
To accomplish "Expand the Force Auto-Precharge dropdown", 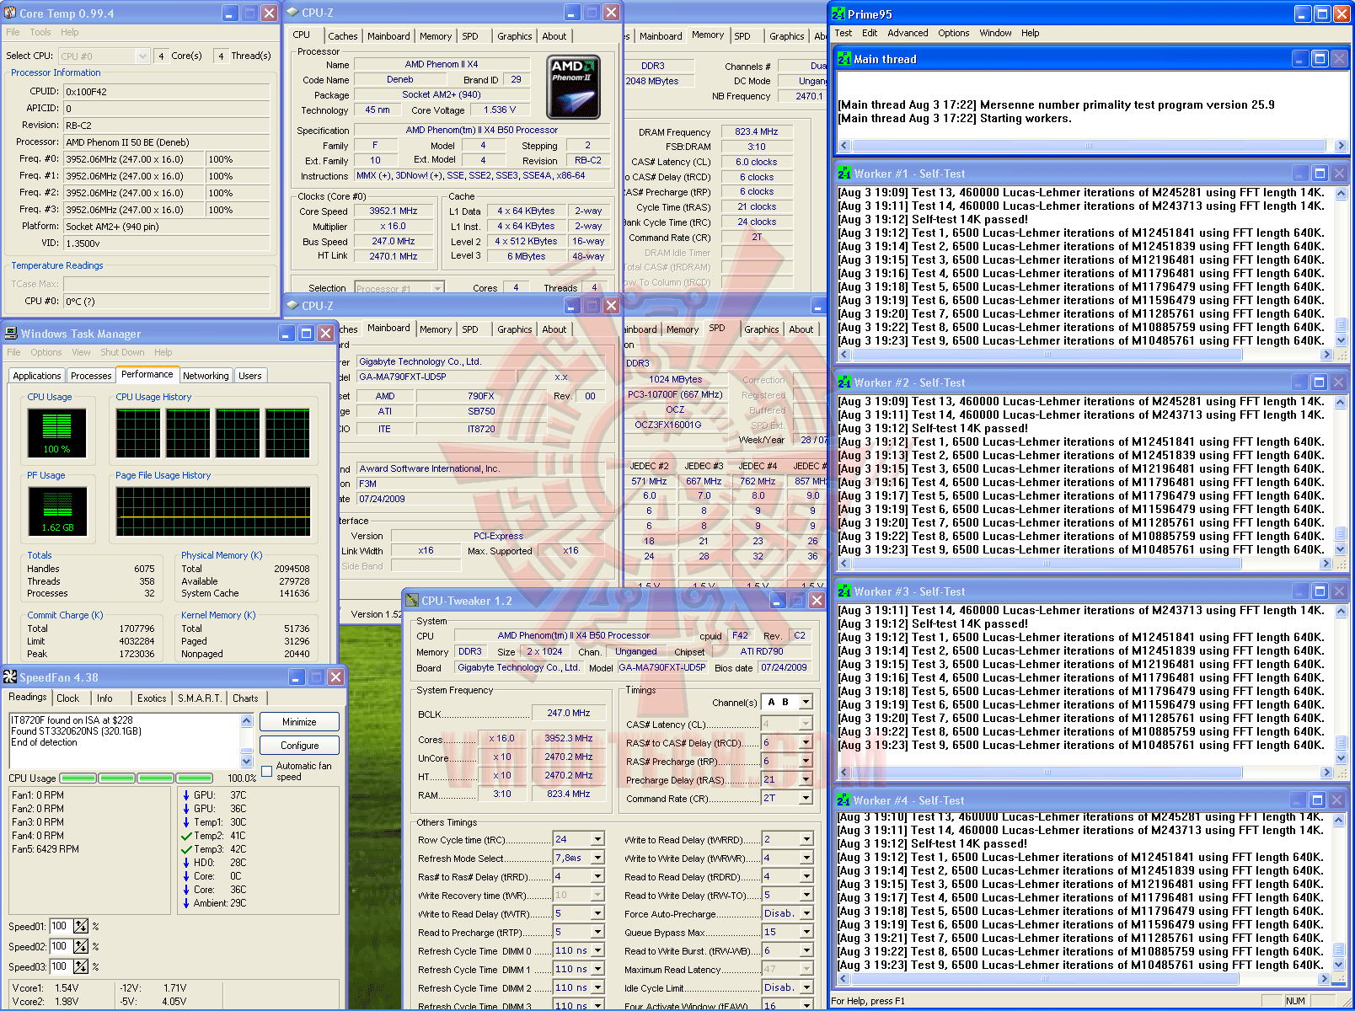I will pos(806,913).
